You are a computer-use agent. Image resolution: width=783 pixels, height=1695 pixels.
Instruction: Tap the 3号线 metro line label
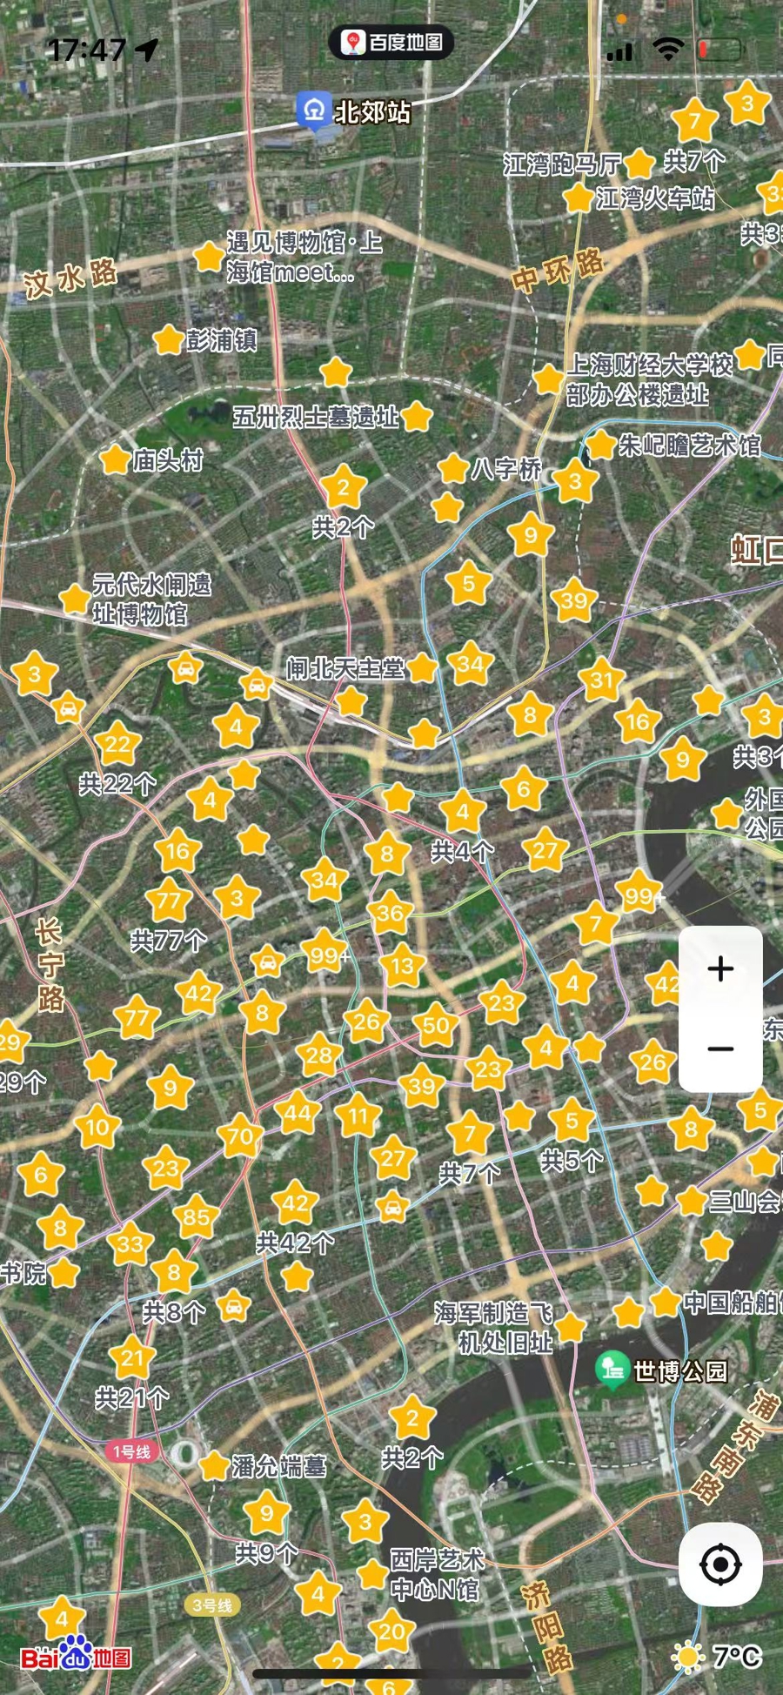click(212, 1605)
